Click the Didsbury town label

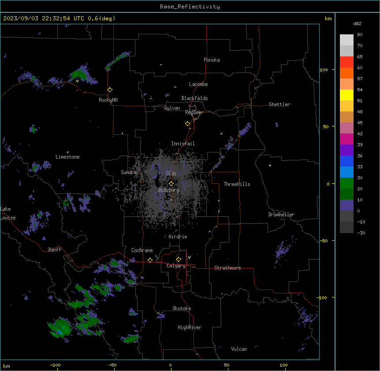click(169, 190)
